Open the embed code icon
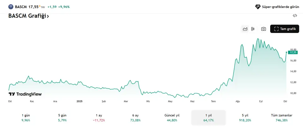The height and width of the screenshot is (127, 303). point(295,16)
